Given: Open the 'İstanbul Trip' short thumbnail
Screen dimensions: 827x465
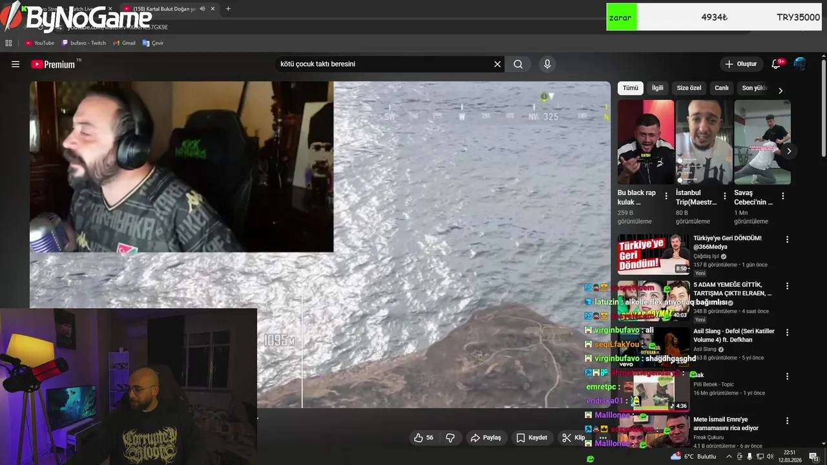Looking at the screenshot, I should click(704, 142).
